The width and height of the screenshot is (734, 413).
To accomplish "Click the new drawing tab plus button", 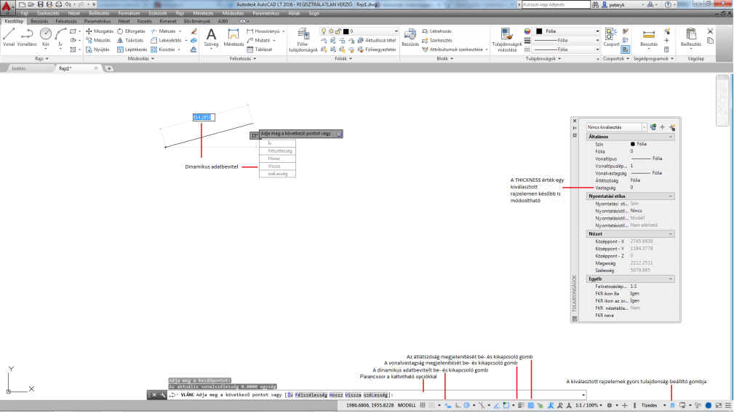I will [x=109, y=69].
